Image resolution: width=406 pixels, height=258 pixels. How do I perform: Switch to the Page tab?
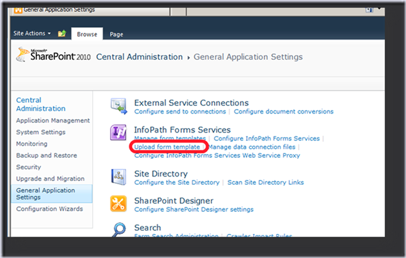116,34
